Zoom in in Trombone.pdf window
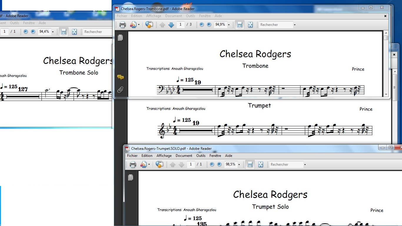The image size is (402, 226). click(x=209, y=25)
